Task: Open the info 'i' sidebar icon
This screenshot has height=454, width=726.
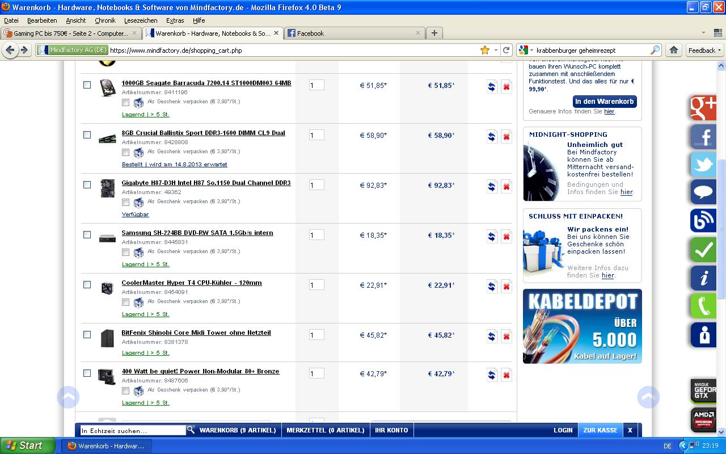Action: pos(703,278)
